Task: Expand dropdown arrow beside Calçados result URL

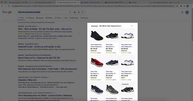Action: pyautogui.click(x=49, y=77)
